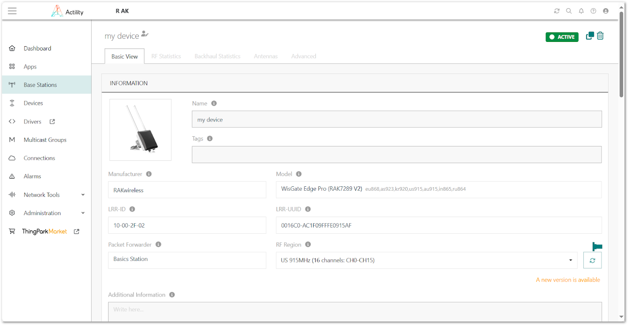Click the Tags input field
The height and width of the screenshot is (325, 628).
396,155
